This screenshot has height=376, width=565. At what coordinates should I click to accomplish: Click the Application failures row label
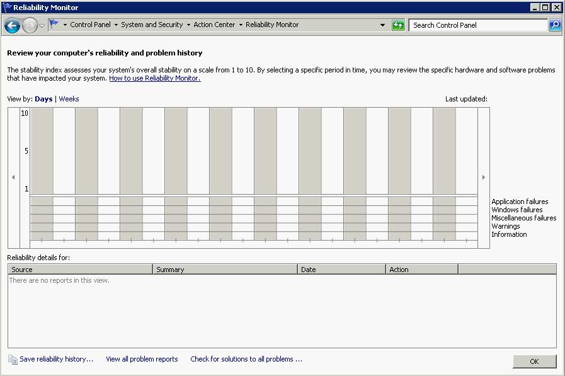click(520, 202)
